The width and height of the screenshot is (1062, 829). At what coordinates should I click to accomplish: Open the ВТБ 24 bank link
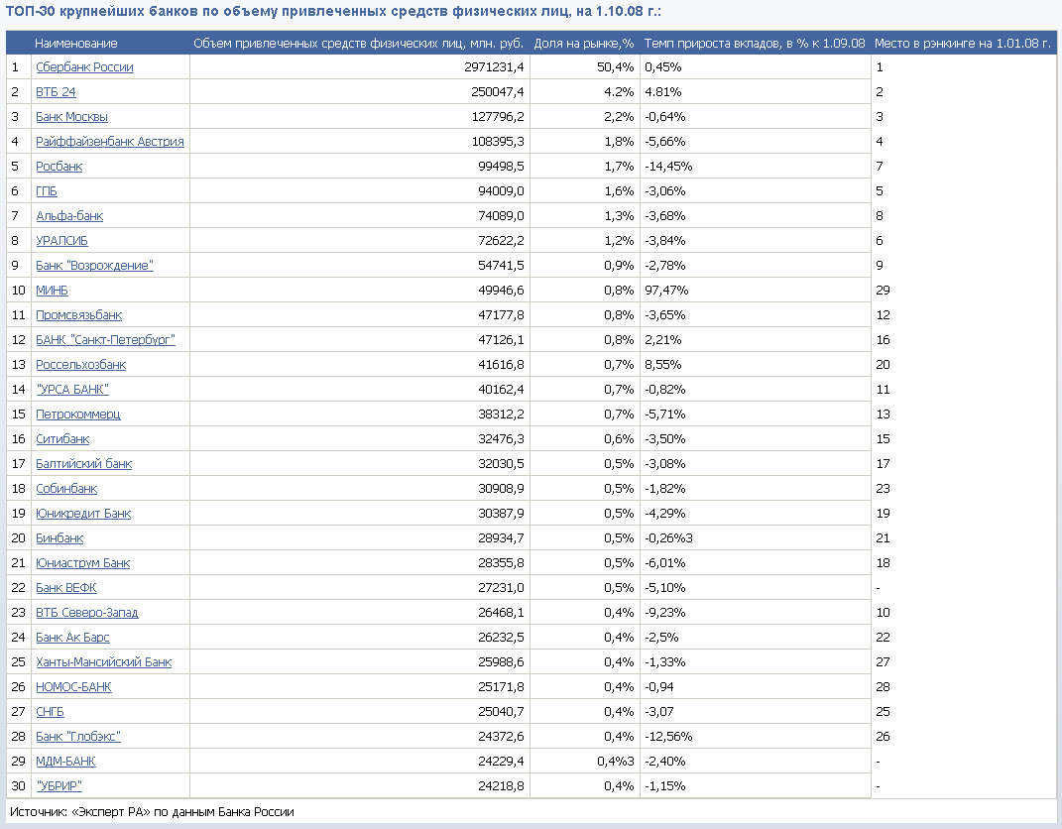[56, 92]
